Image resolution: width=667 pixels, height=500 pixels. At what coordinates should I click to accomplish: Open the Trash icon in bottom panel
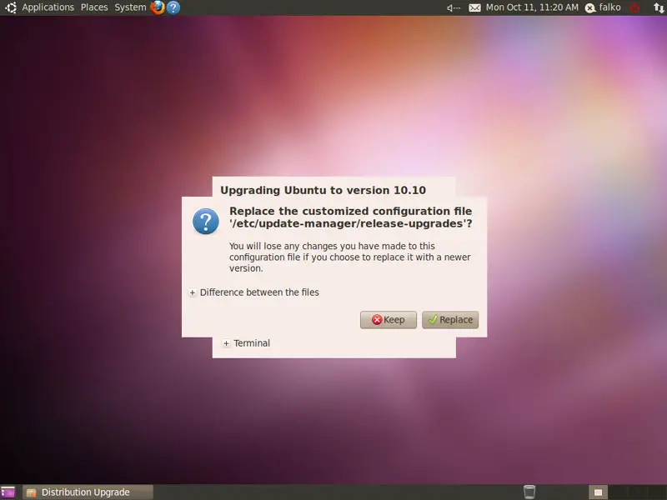(x=529, y=492)
